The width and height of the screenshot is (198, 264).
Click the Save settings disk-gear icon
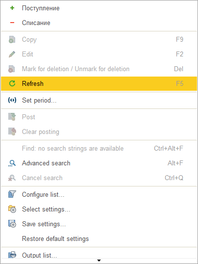(12, 224)
